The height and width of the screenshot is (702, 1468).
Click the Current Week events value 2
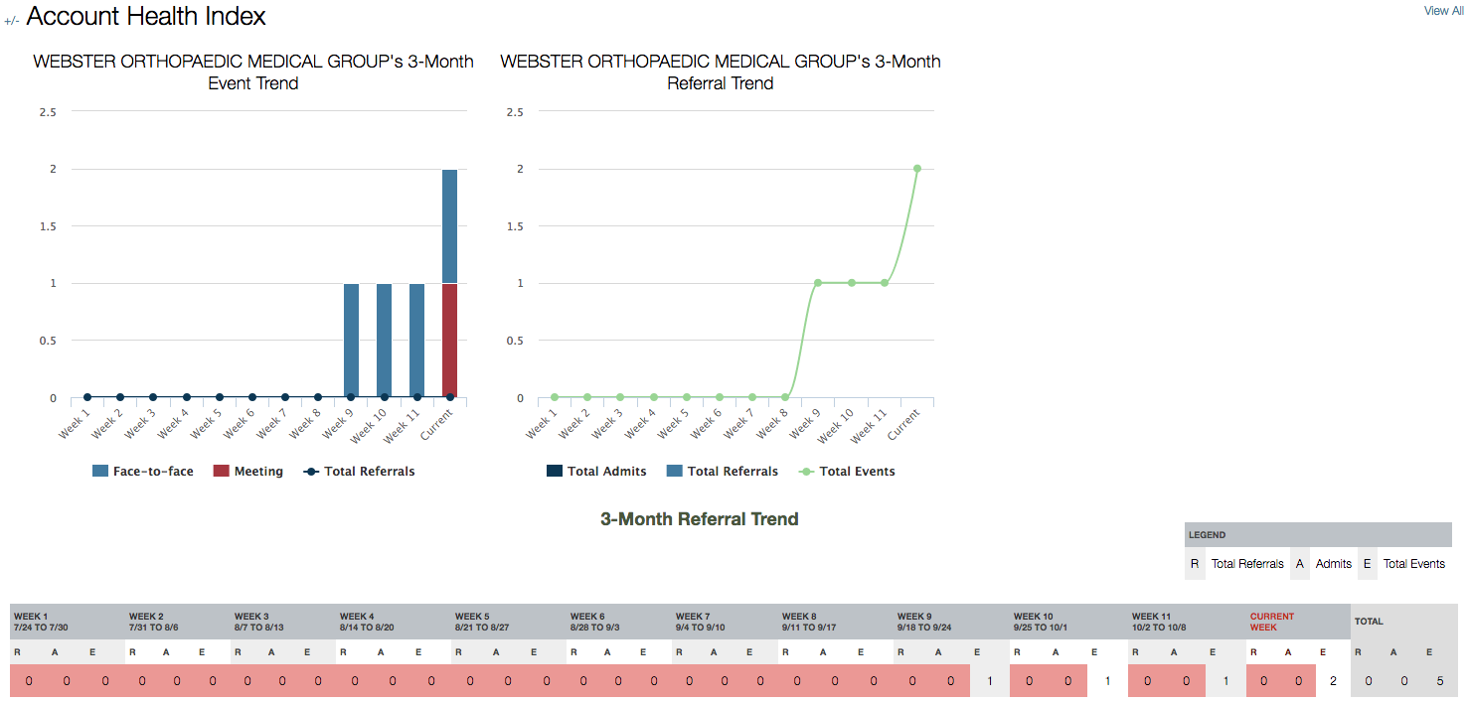click(1333, 681)
